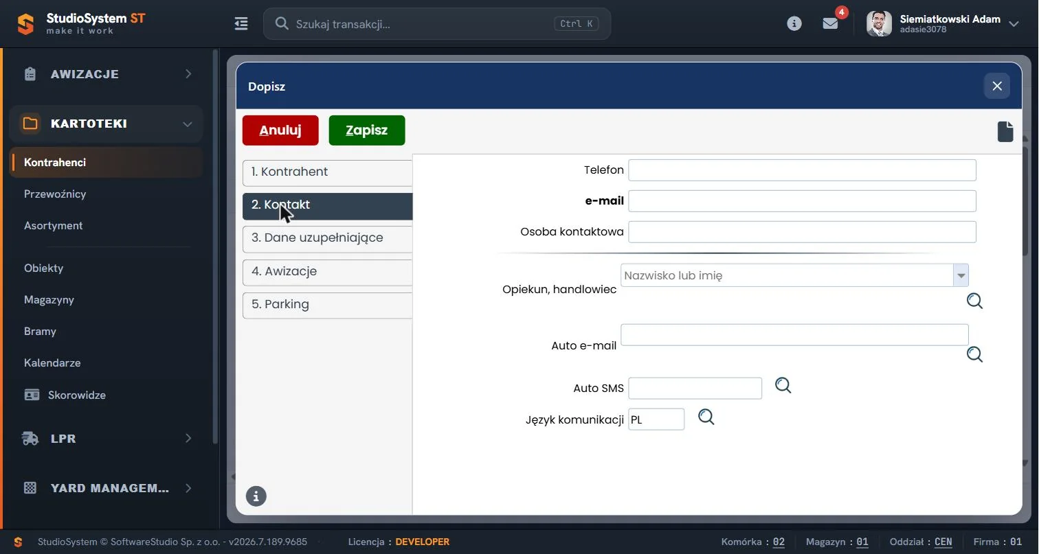
Task: Click the search magnifier icon in the top bar
Action: pyautogui.click(x=282, y=24)
